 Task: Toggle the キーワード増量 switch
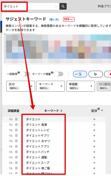coord(59,74)
